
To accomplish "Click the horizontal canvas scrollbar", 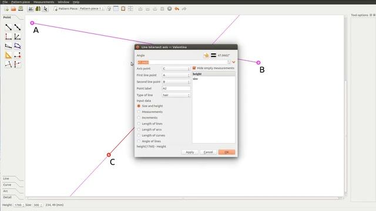I will 184,198.
